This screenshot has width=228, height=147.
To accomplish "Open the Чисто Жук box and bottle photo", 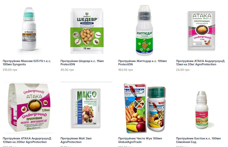I will (x=145, y=108).
